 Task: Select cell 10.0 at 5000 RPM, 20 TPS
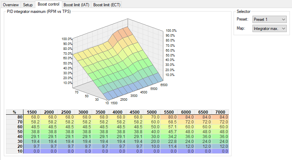pos(152,146)
